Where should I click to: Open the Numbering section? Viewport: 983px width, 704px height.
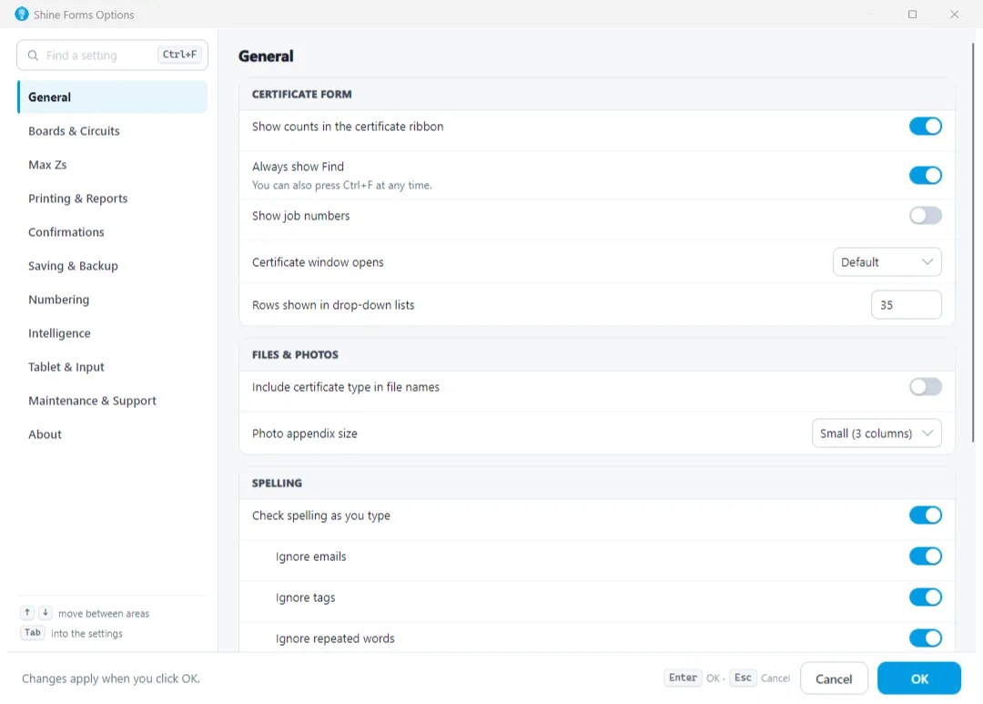click(x=112, y=300)
